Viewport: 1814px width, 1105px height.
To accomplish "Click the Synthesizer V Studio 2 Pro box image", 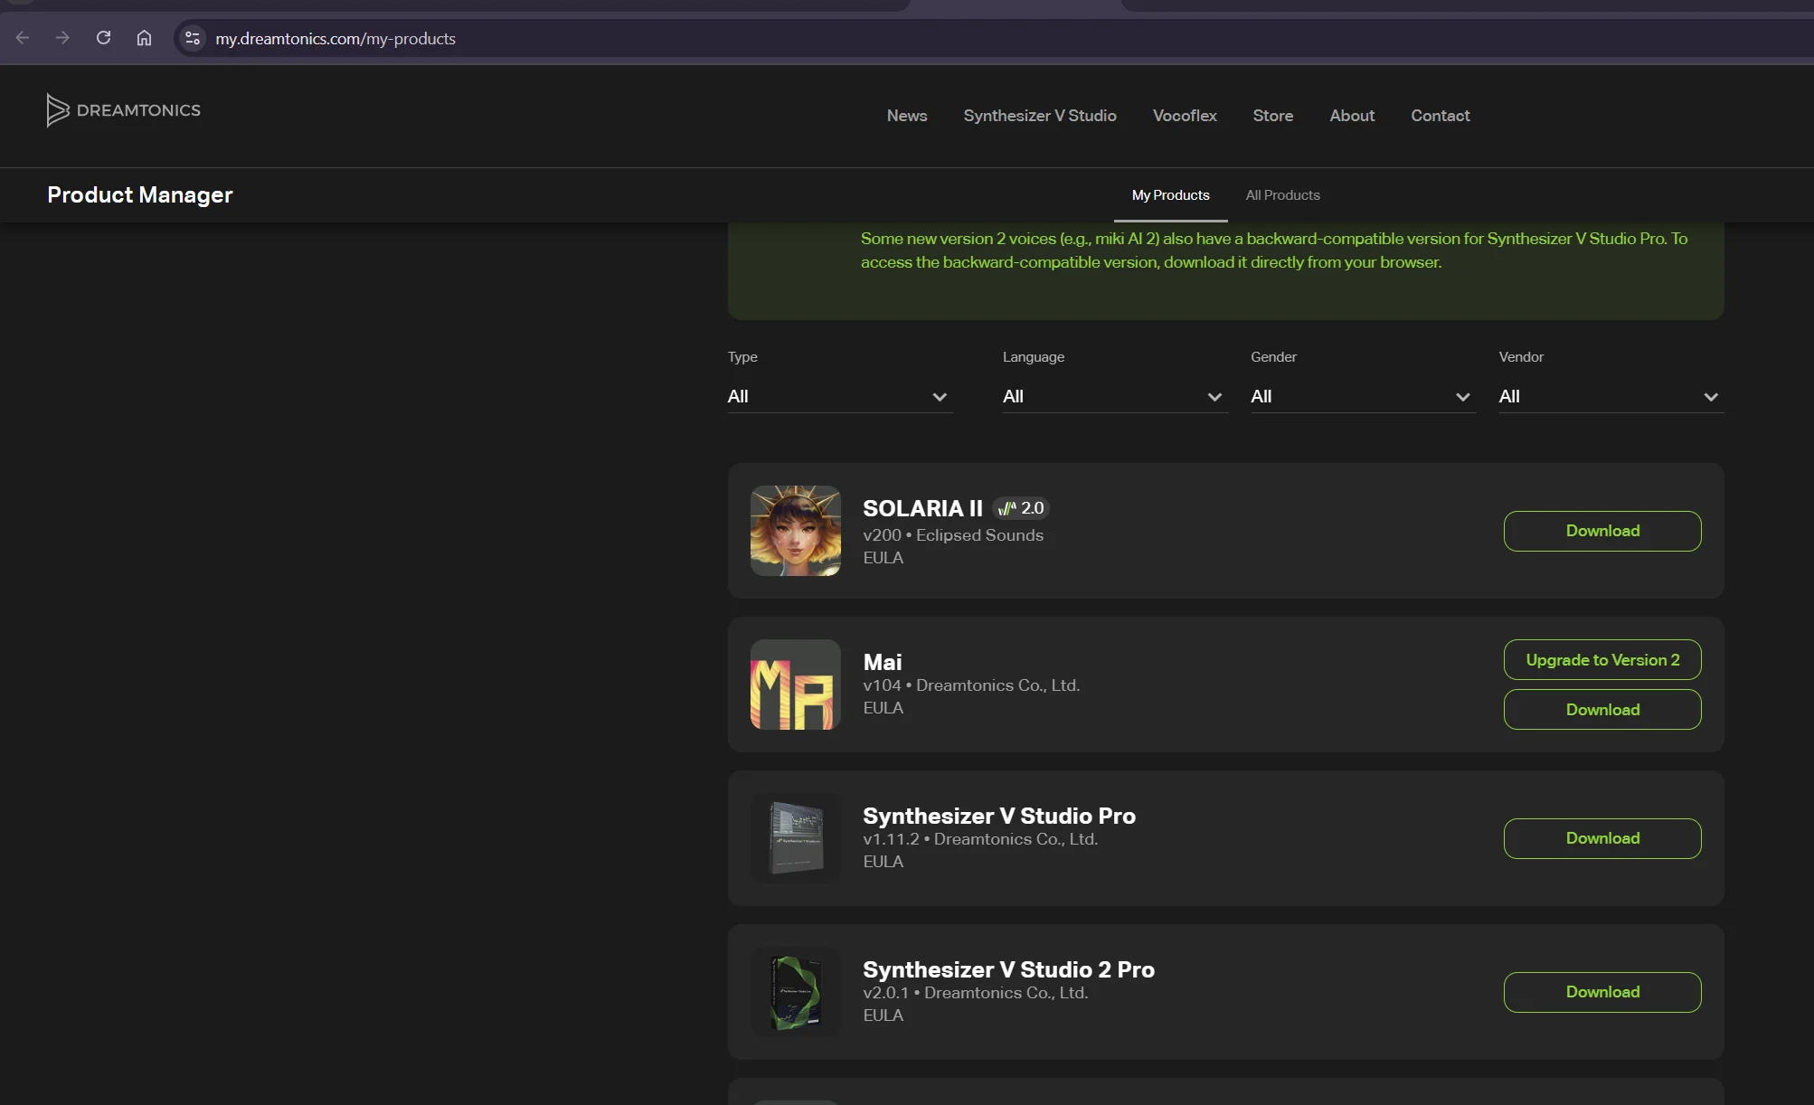I will click(796, 992).
